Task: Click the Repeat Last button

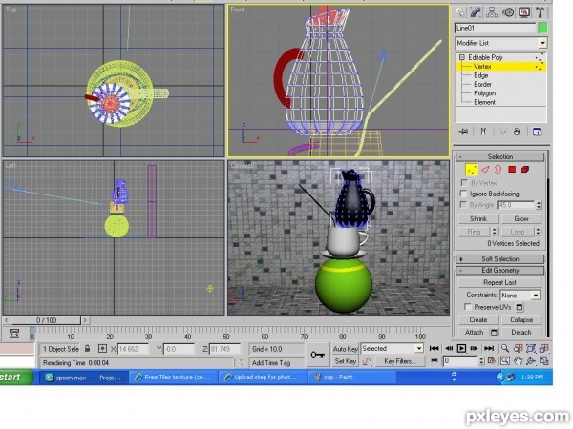Action: click(x=499, y=283)
